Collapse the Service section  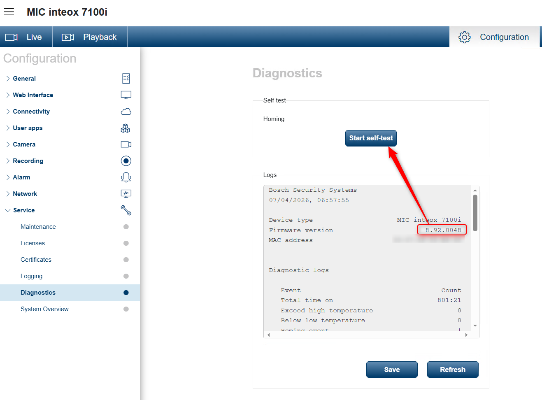[x=23, y=210]
